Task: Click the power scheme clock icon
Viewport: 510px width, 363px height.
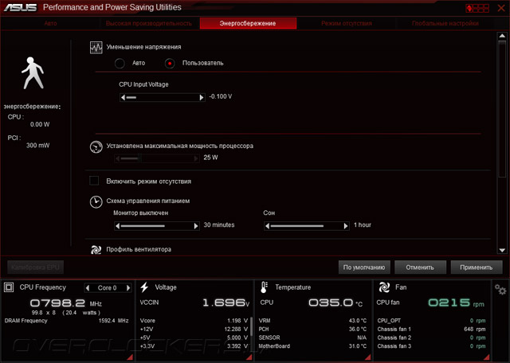Action: (96, 202)
